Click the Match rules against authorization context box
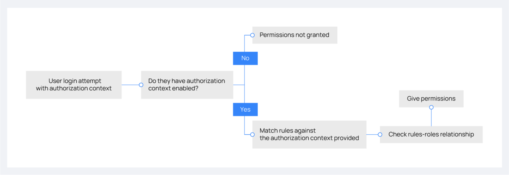Viewport: 509px width, 175px height. click(310, 134)
